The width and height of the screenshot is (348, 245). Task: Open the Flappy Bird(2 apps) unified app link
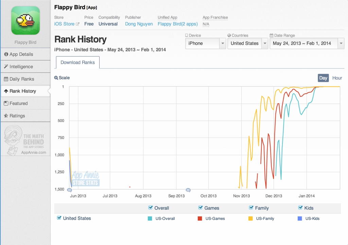178,24
